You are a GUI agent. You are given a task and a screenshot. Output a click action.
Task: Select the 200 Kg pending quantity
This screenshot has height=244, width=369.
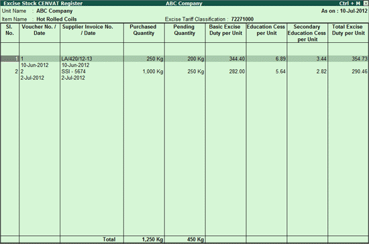click(195, 59)
